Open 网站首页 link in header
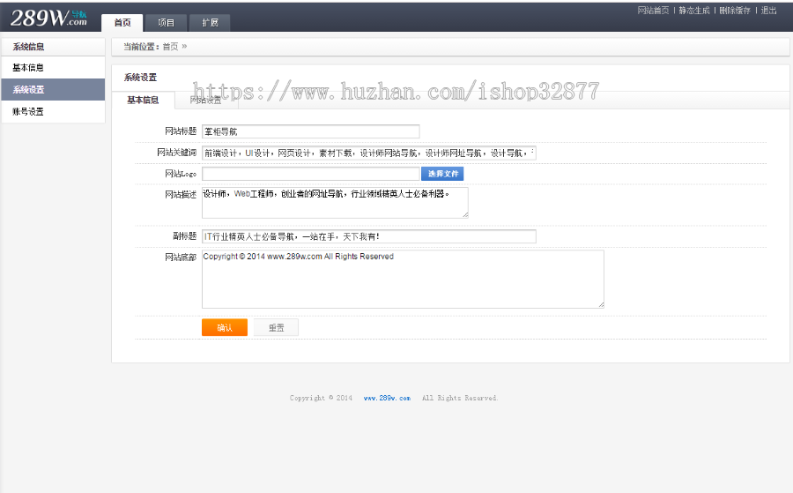 point(653,10)
